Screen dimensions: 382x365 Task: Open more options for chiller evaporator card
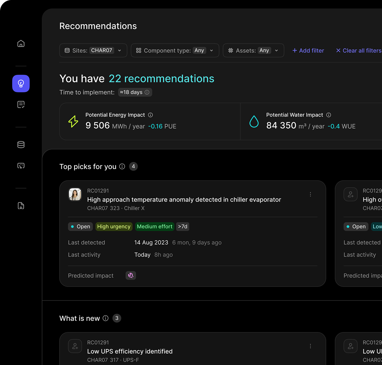coord(310,194)
